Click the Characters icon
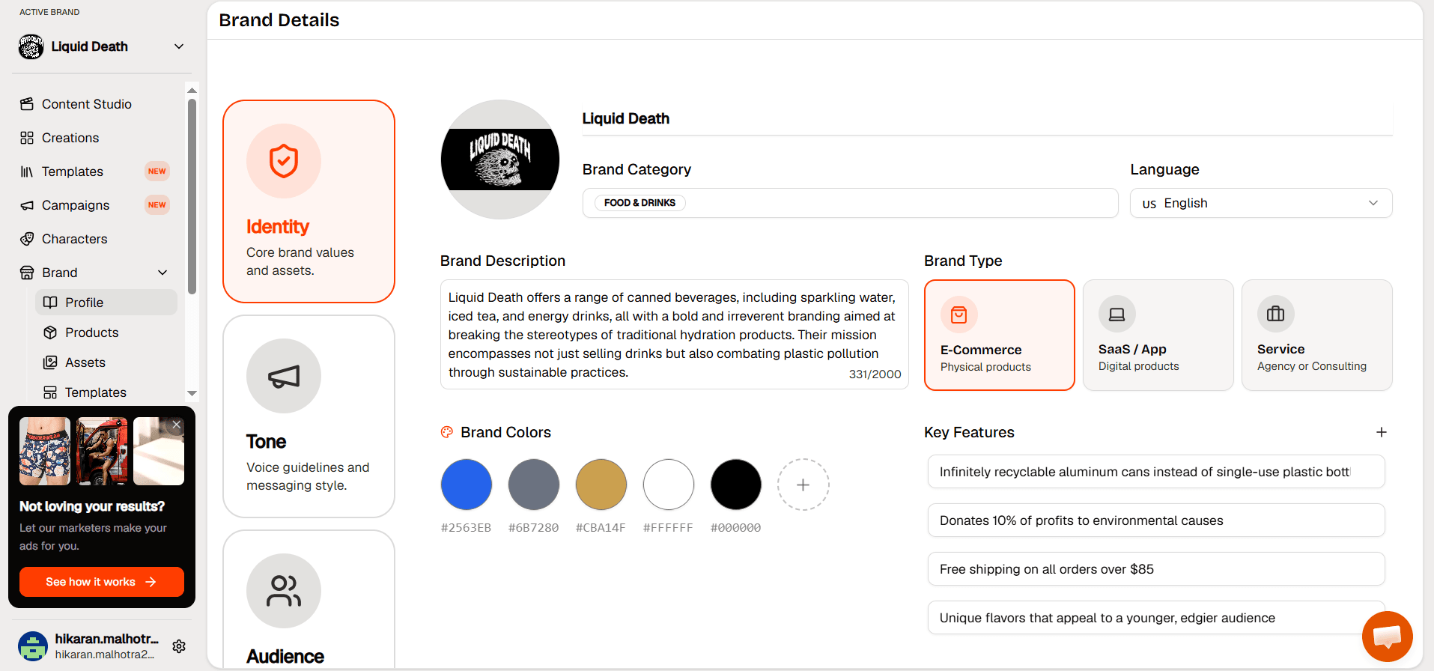This screenshot has width=1434, height=671. [27, 239]
